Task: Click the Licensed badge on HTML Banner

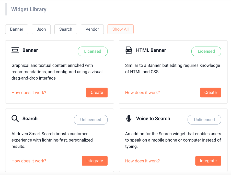Action: point(206,51)
